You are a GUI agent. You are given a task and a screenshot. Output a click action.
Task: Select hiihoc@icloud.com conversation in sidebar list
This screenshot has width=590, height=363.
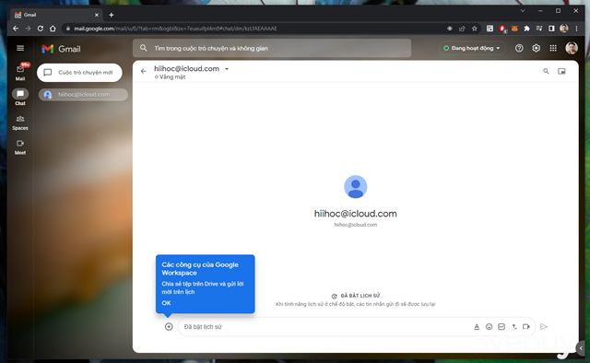(83, 94)
